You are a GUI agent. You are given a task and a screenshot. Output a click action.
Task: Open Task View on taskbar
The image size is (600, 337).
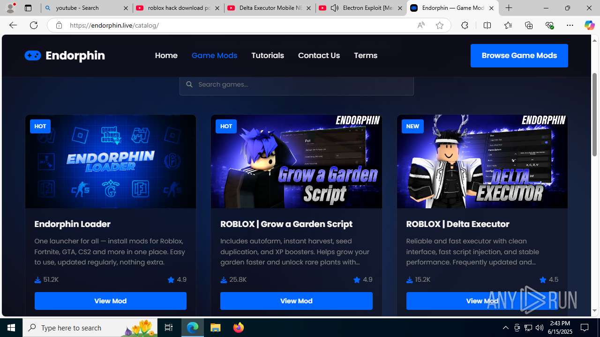click(169, 328)
